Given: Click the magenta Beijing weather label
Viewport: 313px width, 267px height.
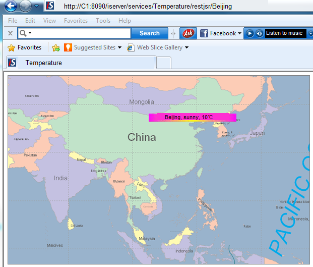Looking at the screenshot, I should (192, 117).
